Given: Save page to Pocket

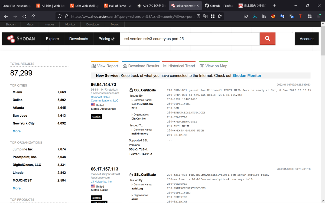Looking at the screenshot, I should point(246,16).
